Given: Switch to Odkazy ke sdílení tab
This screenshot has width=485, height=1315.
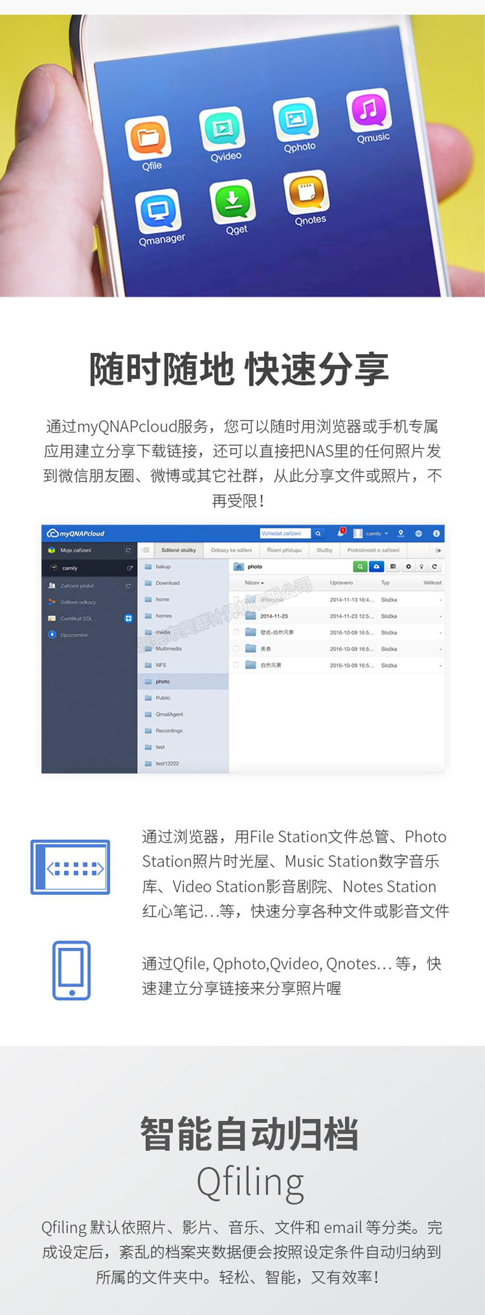Looking at the screenshot, I should [x=232, y=550].
